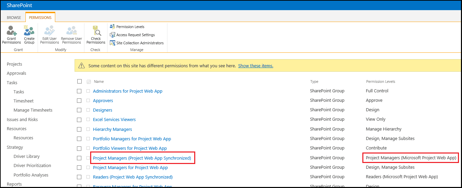
Task: Open Readers (Project Web App Synchronized) group
Action: coord(133,177)
